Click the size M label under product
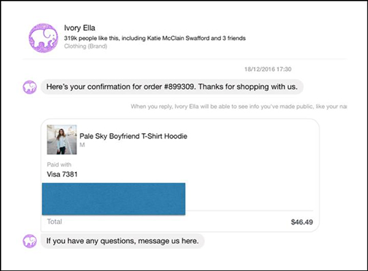 click(x=82, y=145)
